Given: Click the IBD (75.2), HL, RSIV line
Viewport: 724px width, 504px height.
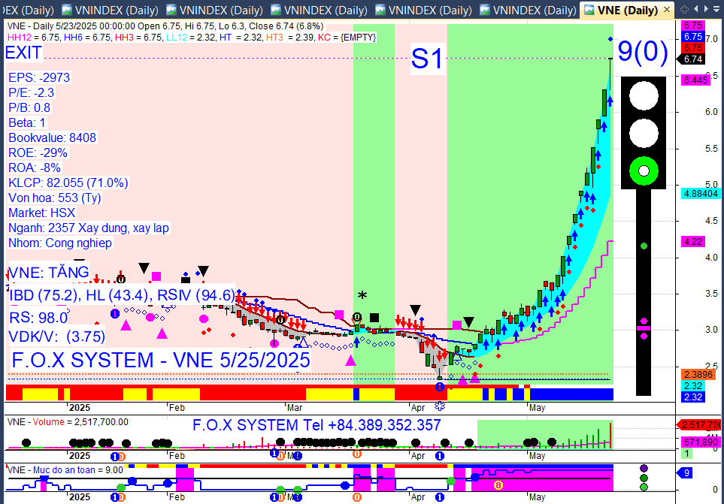Looking at the screenshot, I should click(122, 295).
